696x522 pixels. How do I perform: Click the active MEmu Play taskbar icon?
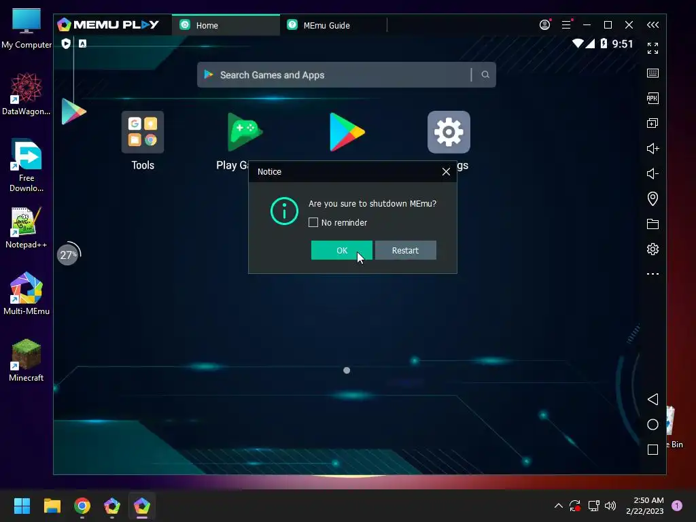point(142,506)
